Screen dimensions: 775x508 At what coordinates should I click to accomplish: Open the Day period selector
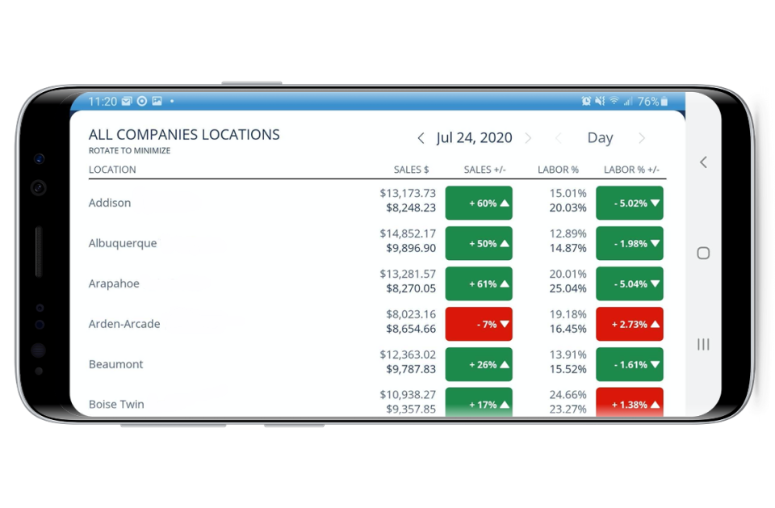600,138
